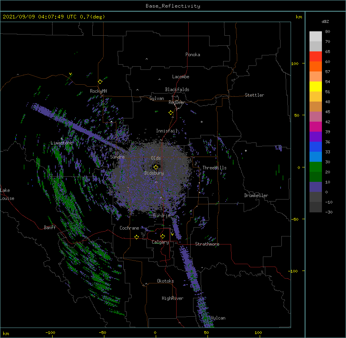Screen dimensions: 346x338
Task: Click the Airdrie city label
Action: tap(162, 216)
